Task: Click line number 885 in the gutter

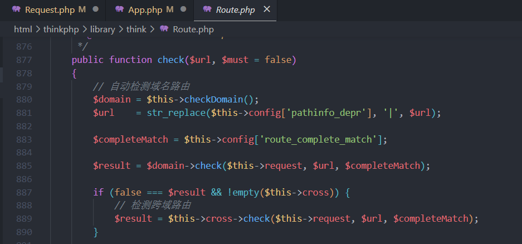Action: (24, 165)
